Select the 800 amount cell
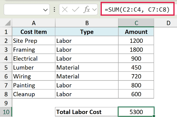177x117 pixels. [136, 85]
